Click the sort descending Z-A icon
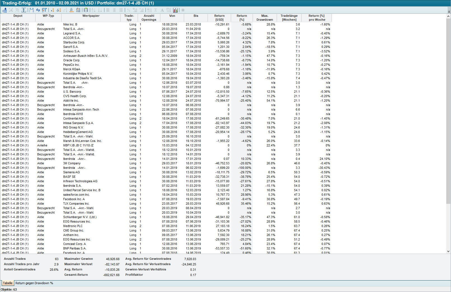Image resolution: width=451 pixels, height=292 pixels. pyautogui.click(x=100, y=10)
